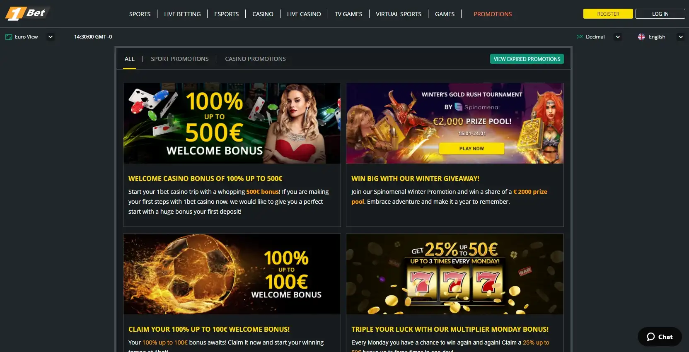
Task: Switch to the Sport Promotions tab
Action: click(180, 59)
